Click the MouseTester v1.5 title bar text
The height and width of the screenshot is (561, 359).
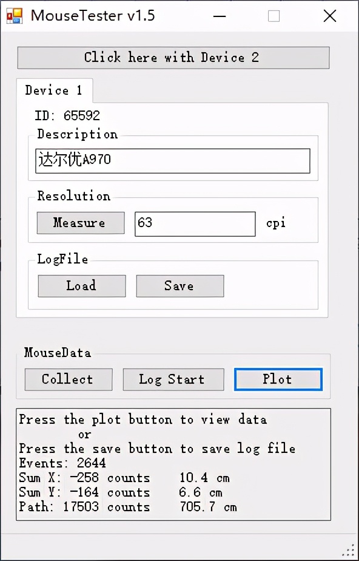(93, 16)
